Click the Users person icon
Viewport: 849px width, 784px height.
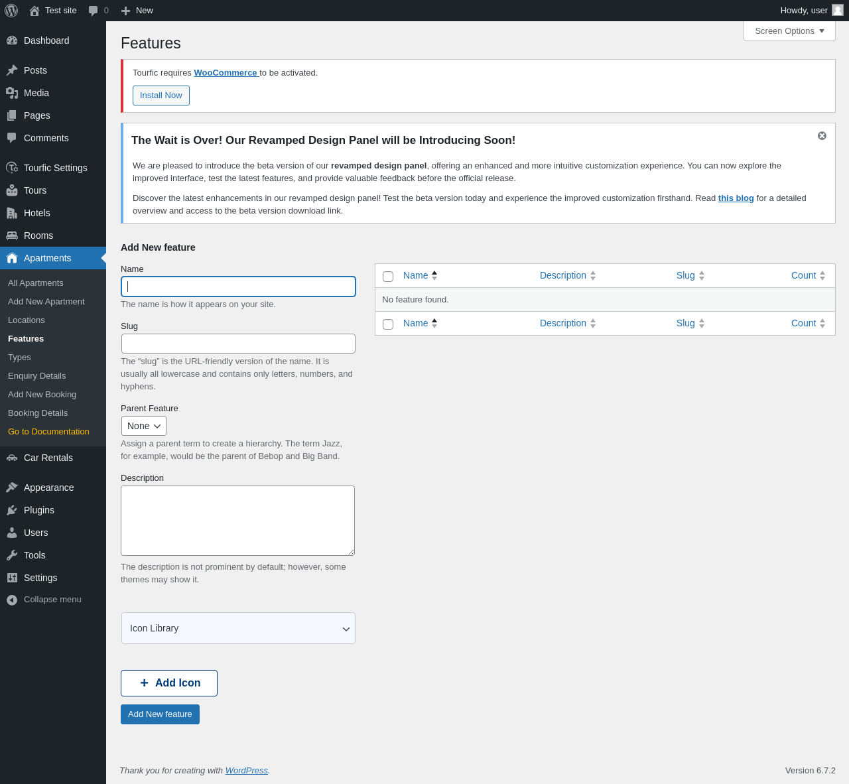point(12,533)
